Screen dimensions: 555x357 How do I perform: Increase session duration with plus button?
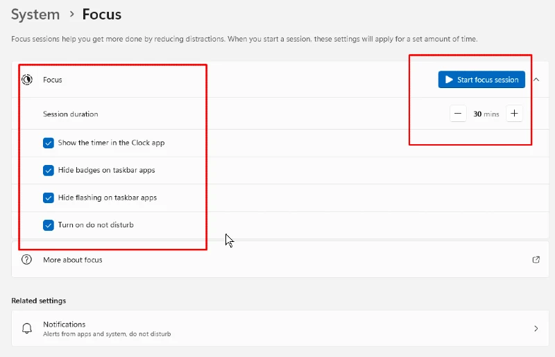pos(514,114)
